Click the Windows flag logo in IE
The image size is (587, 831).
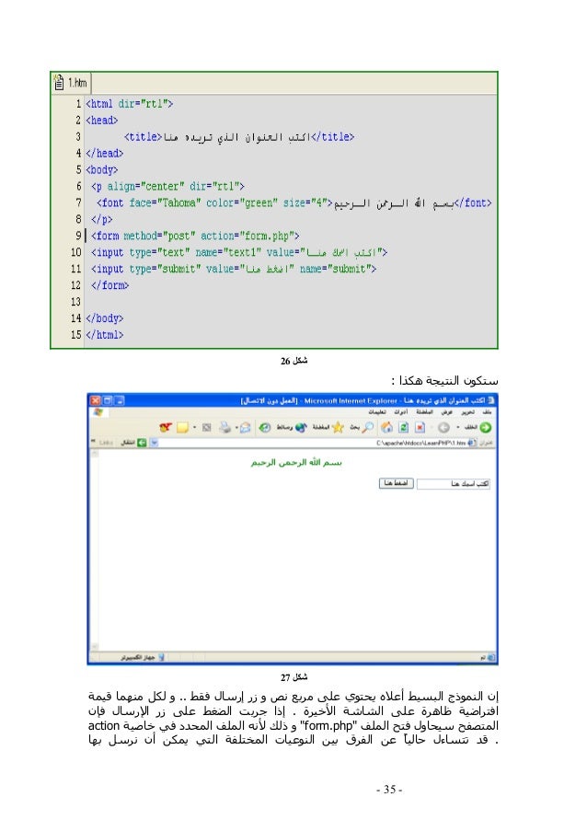(x=98, y=412)
